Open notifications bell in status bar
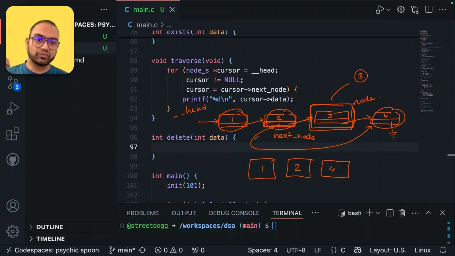 click(x=443, y=250)
